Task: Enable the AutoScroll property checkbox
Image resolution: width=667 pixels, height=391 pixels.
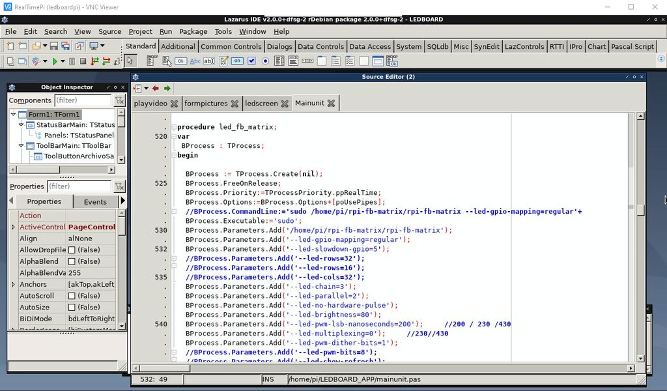Action: pos(72,295)
